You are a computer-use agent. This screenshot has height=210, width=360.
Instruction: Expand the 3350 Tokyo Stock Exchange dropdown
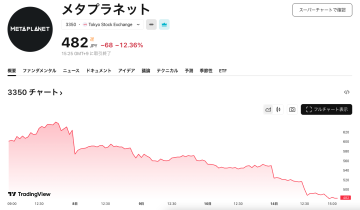click(102, 24)
